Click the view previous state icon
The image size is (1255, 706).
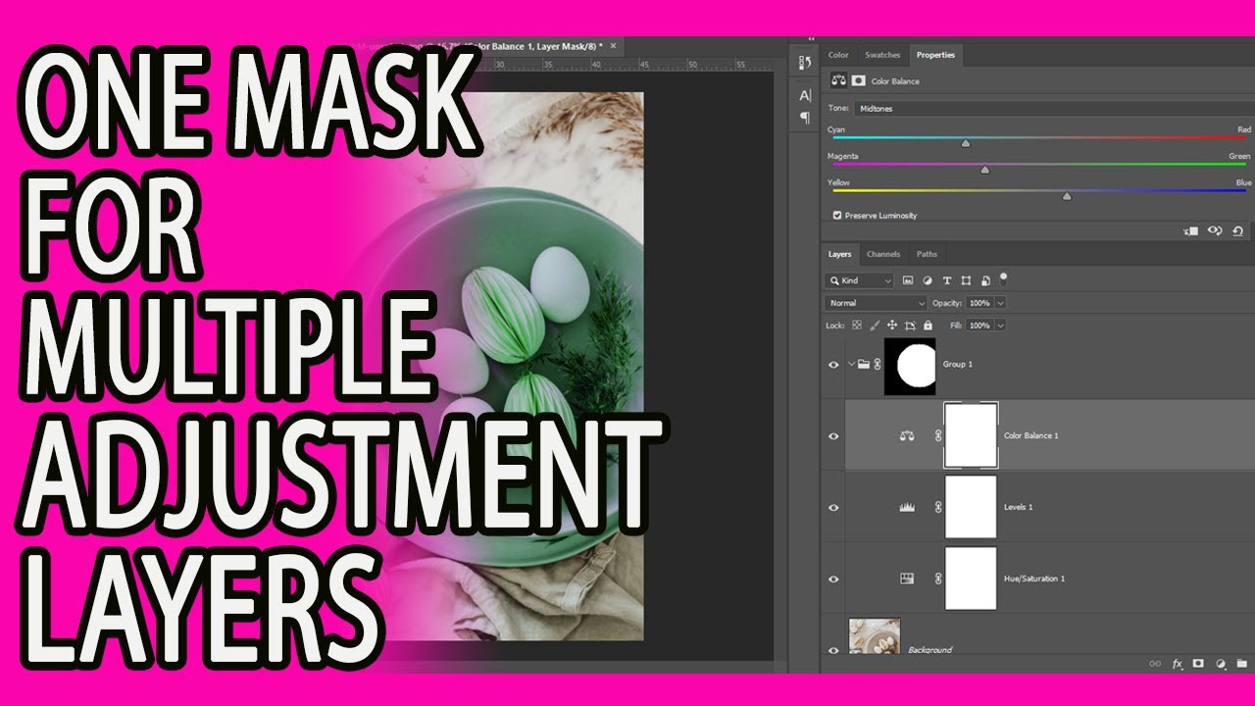(x=1215, y=231)
